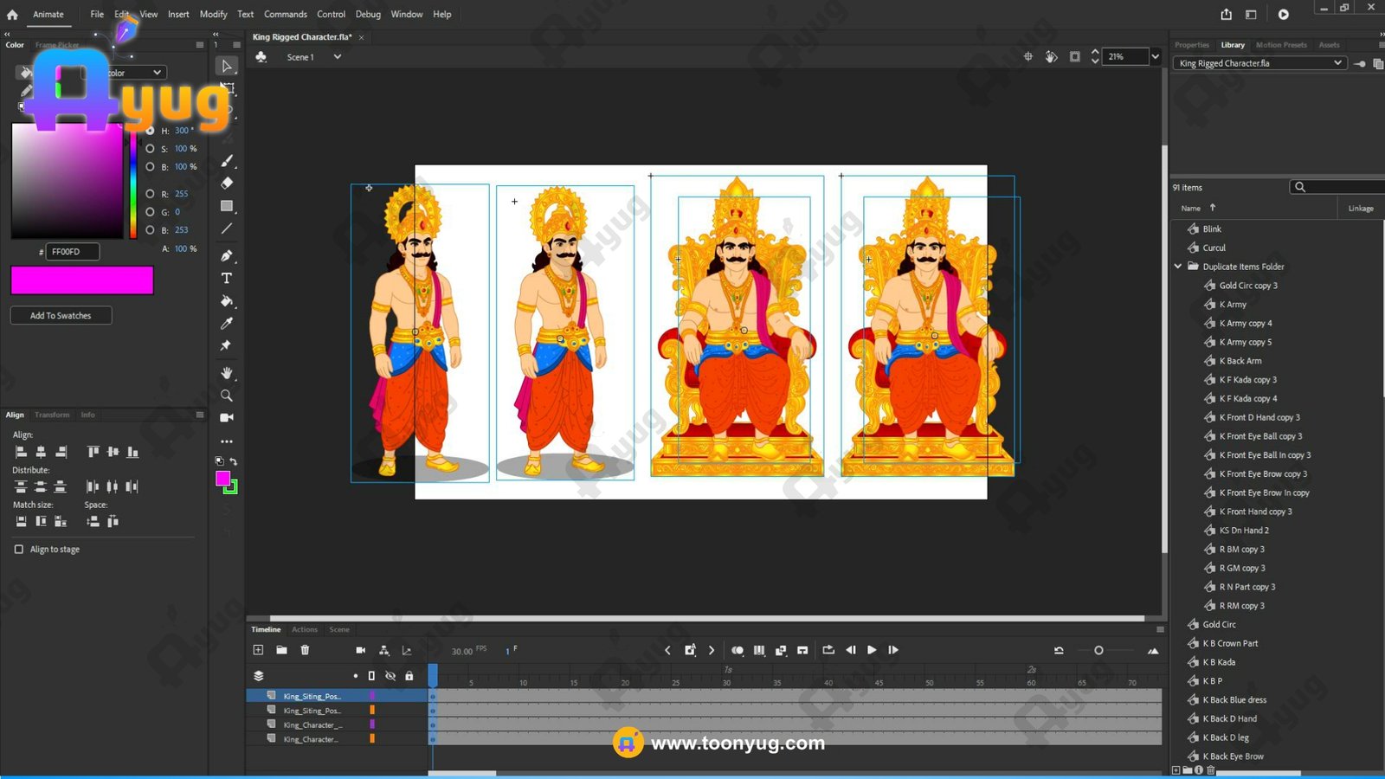
Task: Click Add To Swatches button
Action: point(61,316)
